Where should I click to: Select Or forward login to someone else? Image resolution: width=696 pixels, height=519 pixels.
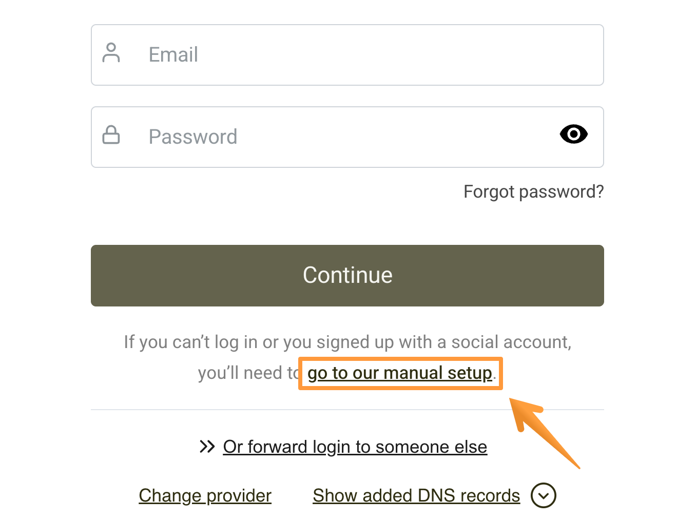click(355, 446)
